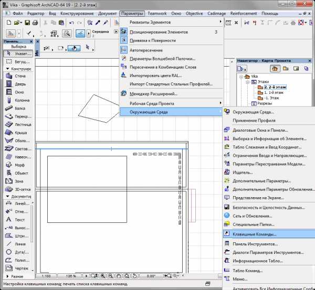The image size is (315, 290).
Task: Choose Диалоговые Окна и Панели... entry
Action: [x=269, y=130]
